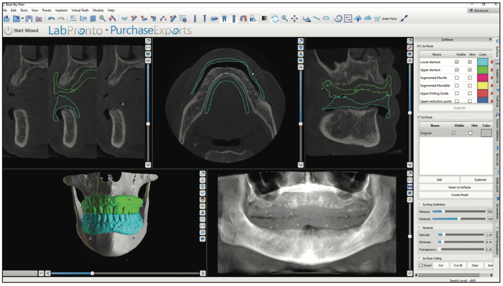Uncheck Visible for Lower denture
This screenshot has width=503, height=286.
[x=457, y=62]
